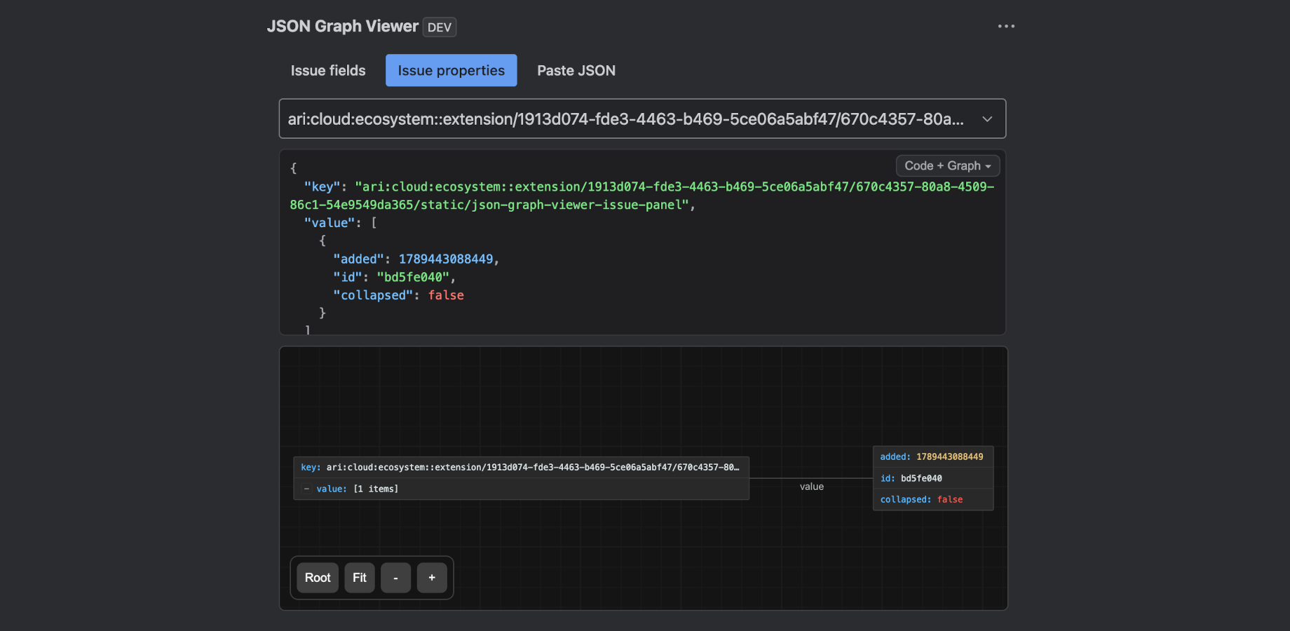This screenshot has width=1290, height=631.
Task: Zoom out the graph with minus button
Action: [395, 578]
